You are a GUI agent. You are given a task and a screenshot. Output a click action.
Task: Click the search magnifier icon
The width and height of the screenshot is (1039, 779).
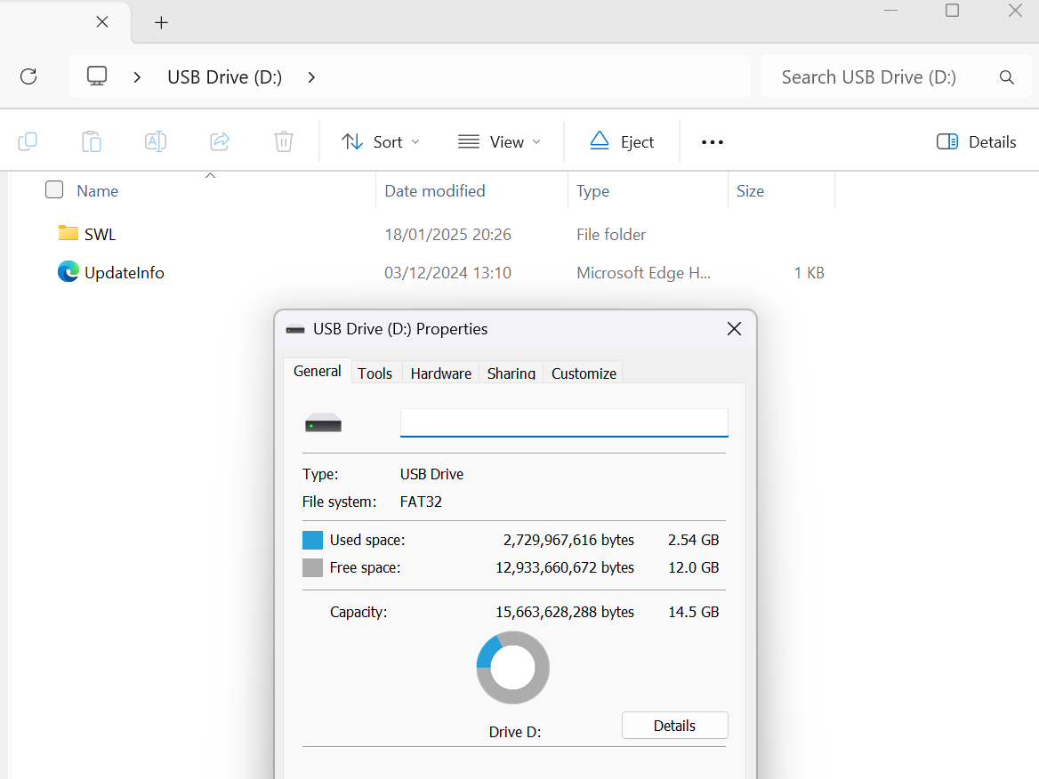(x=1007, y=77)
